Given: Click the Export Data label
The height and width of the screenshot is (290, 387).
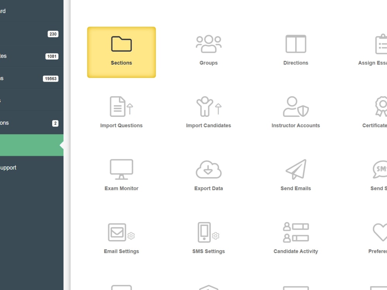Looking at the screenshot, I should [x=209, y=188].
